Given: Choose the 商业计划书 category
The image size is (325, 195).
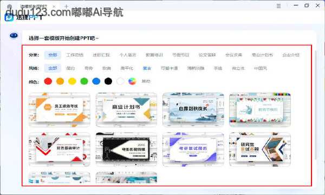Looking at the screenshot, I should click(x=262, y=55).
